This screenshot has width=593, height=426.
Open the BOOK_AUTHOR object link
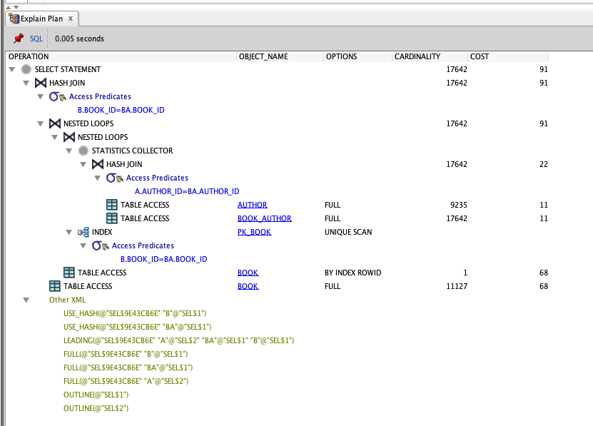tap(264, 219)
